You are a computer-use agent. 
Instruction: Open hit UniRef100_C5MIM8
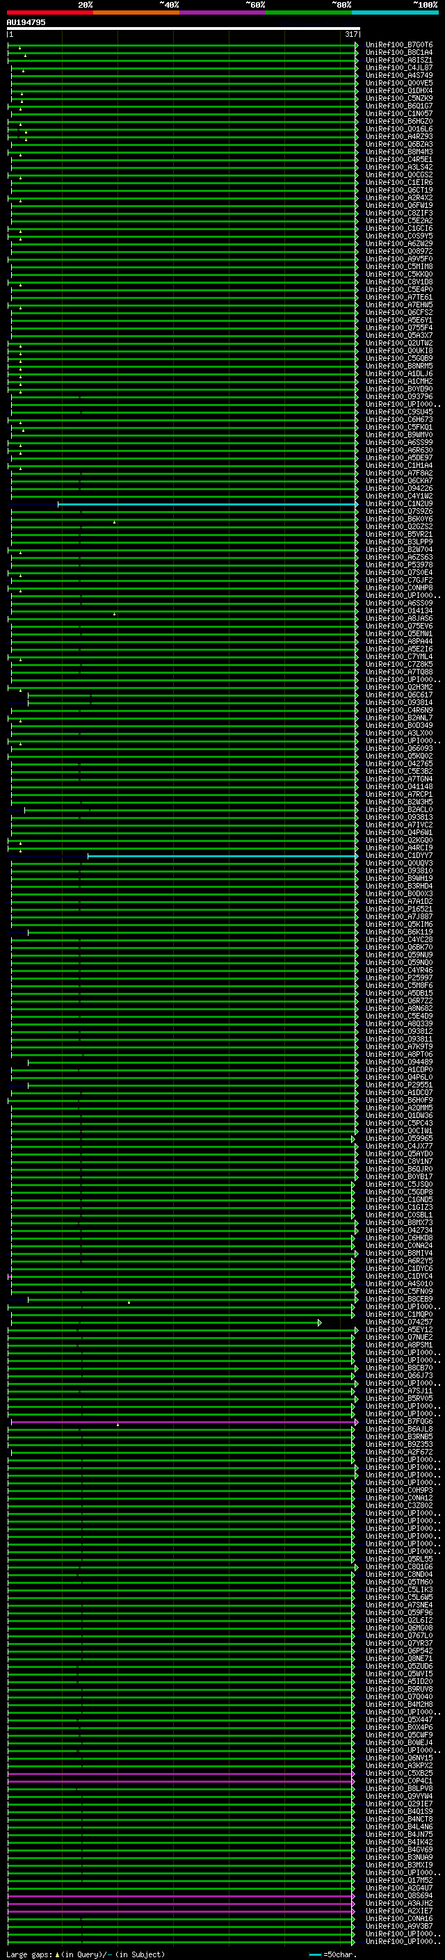[399, 266]
